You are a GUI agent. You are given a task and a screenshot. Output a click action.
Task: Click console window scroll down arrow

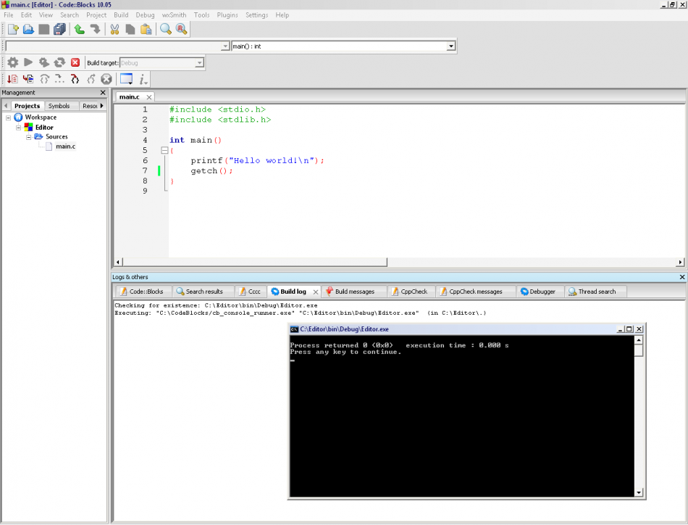point(639,492)
